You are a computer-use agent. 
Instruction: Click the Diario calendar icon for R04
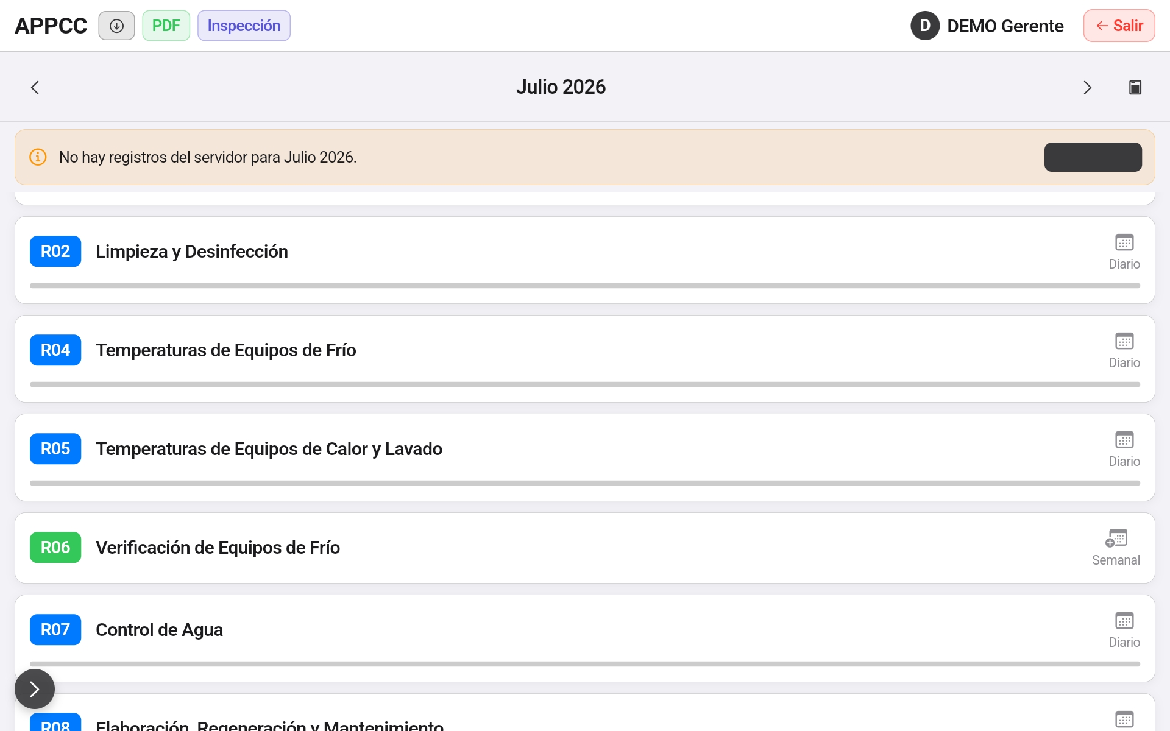click(1124, 341)
